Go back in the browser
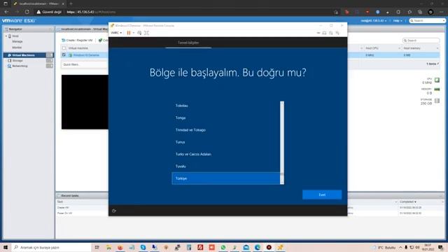The image size is (448, 252). pyautogui.click(x=6, y=12)
